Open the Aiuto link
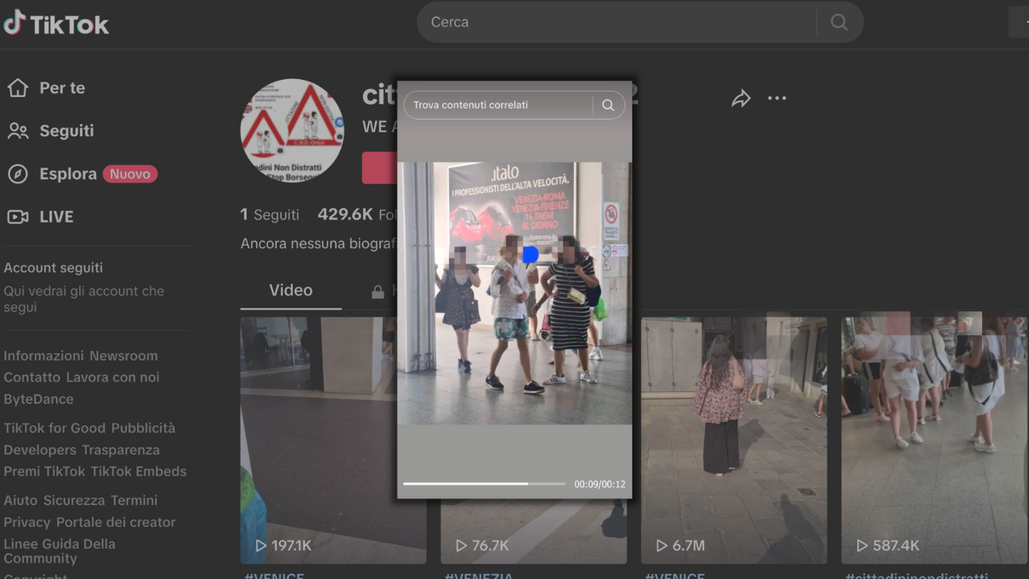Viewport: 1029px width, 579px height. [20, 500]
